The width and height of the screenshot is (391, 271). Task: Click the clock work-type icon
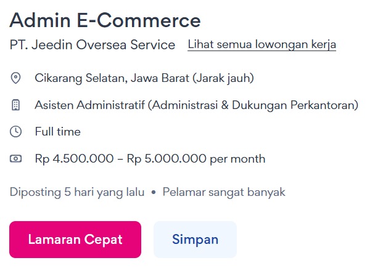16,132
